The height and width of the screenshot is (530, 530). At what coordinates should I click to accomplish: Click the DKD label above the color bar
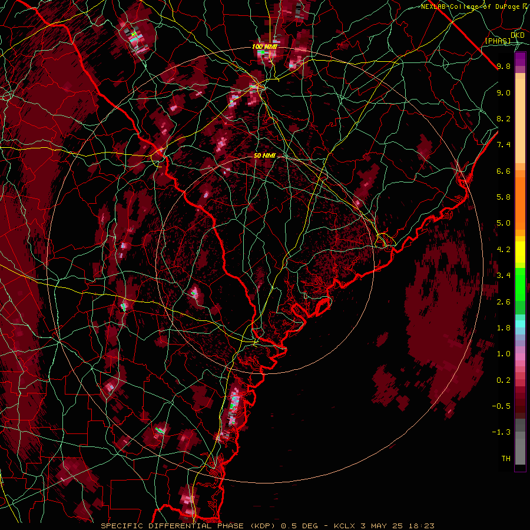[518, 35]
